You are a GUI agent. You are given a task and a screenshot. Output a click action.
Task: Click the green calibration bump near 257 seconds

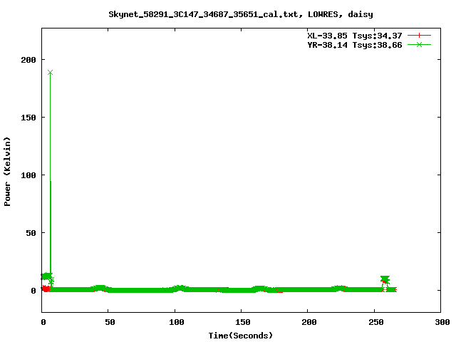pyautogui.click(x=385, y=279)
